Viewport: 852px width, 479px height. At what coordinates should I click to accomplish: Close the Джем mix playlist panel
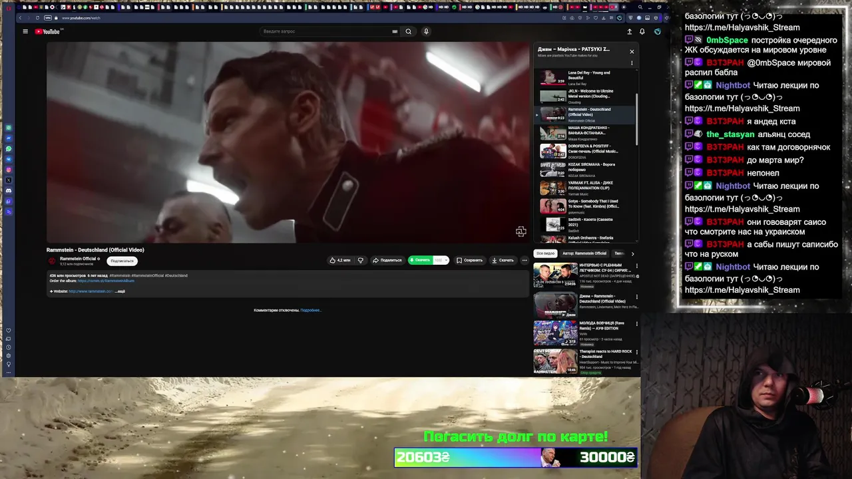[632, 51]
